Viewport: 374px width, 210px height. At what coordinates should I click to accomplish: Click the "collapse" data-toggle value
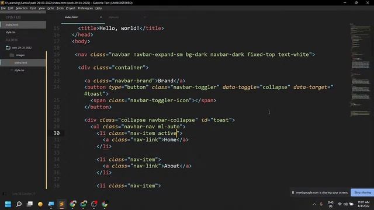pos(275,87)
